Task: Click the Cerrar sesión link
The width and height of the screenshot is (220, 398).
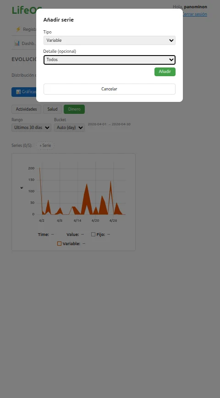Action: (194, 14)
